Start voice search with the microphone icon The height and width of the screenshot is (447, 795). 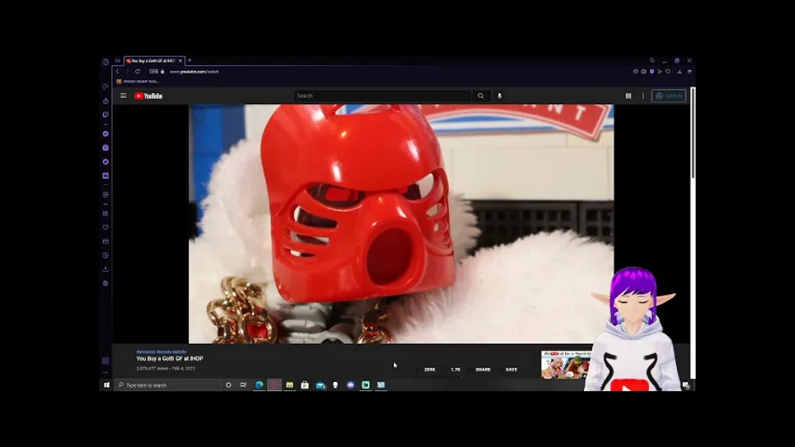click(499, 96)
